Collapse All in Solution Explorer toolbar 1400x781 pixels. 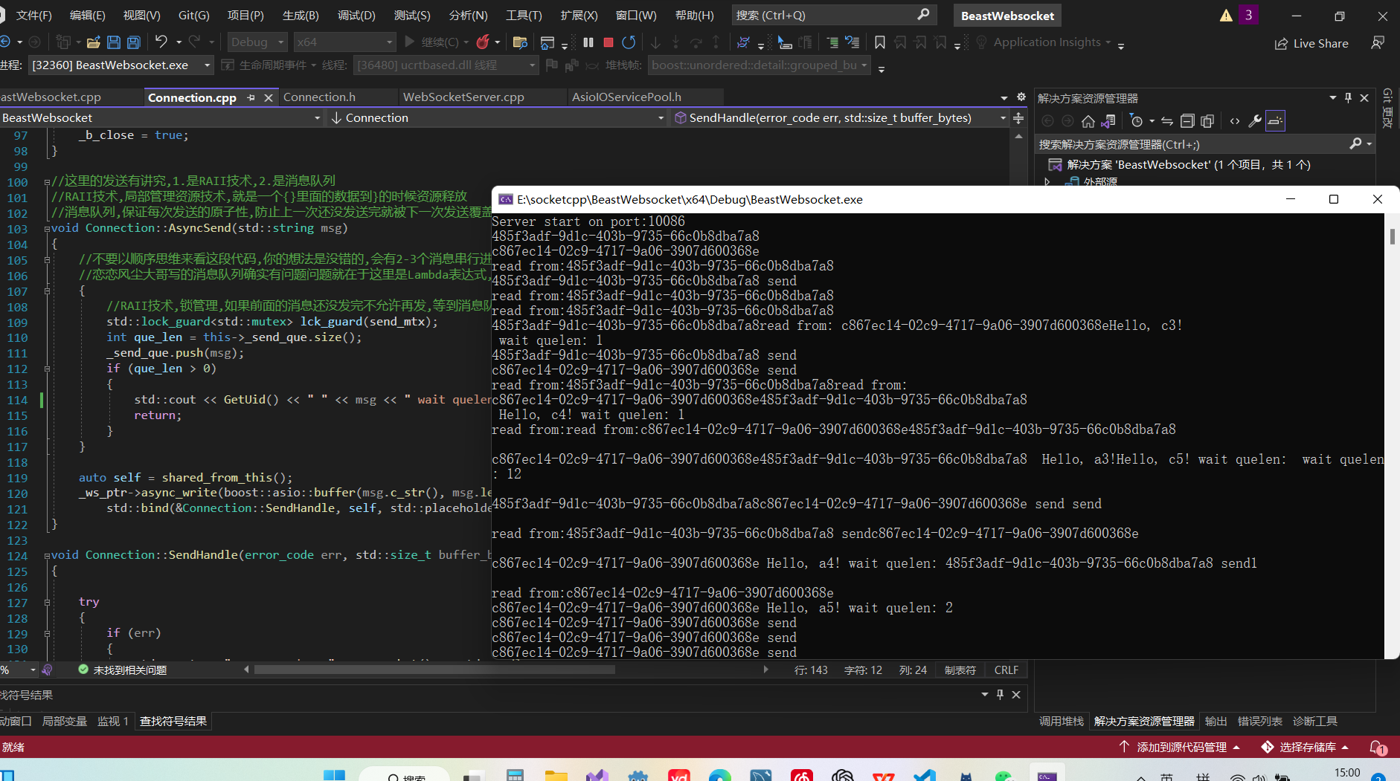(x=1187, y=121)
